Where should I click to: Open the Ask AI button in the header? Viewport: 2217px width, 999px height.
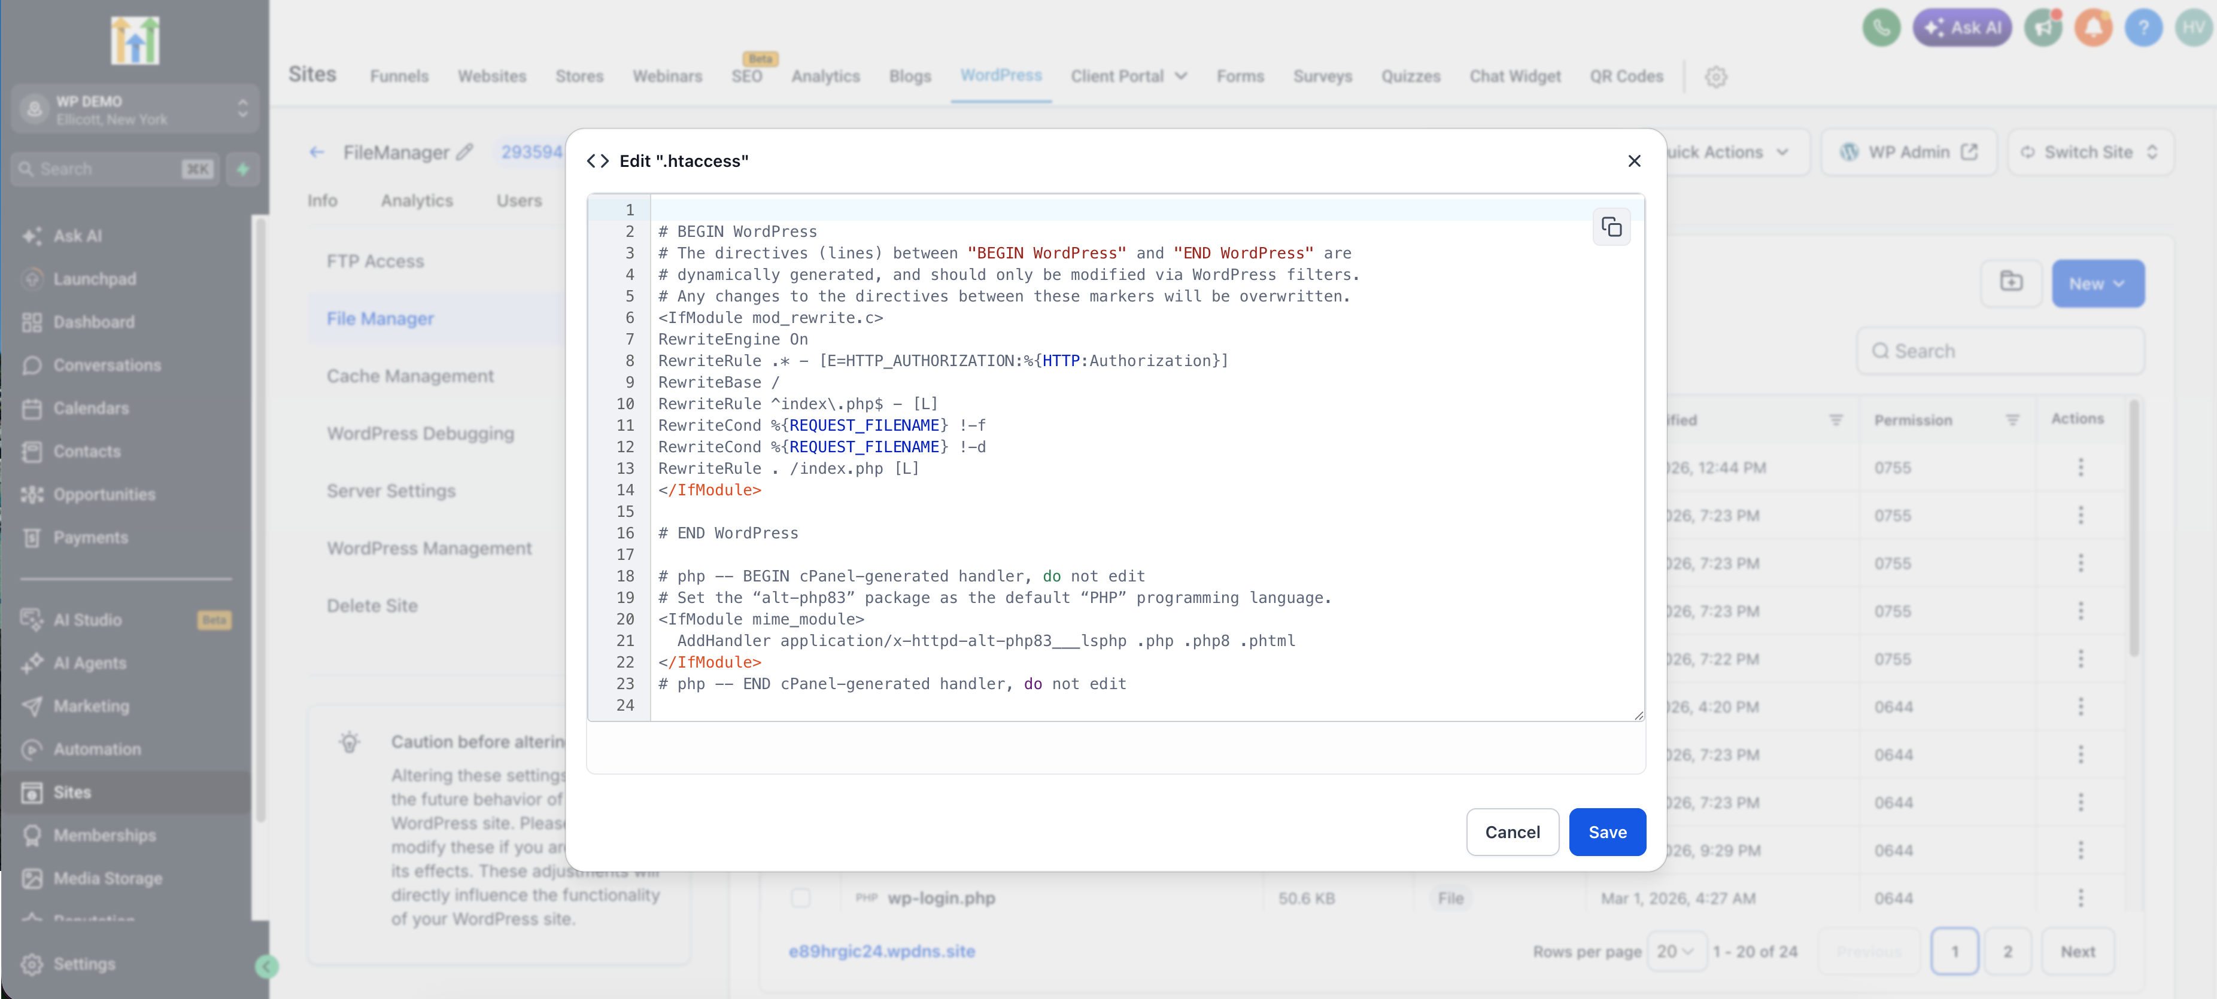(x=1961, y=28)
